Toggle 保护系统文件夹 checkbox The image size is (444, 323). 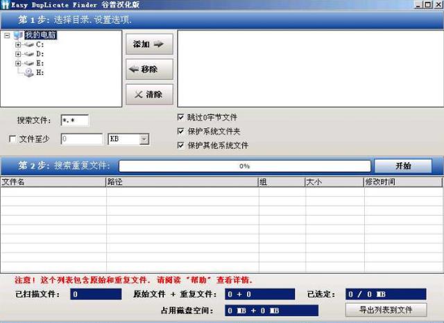[x=180, y=131]
